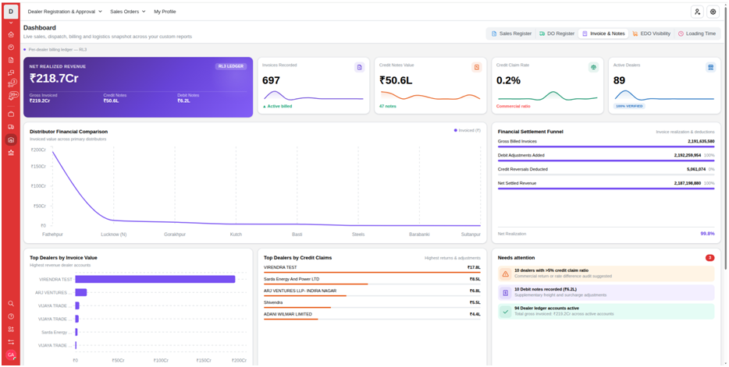Open the help question mark icon
This screenshot has width=729, height=367.
[11, 316]
